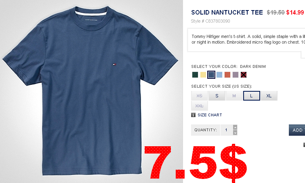Click the quantity input field
This screenshot has width=305, height=183.
pyautogui.click(x=227, y=130)
